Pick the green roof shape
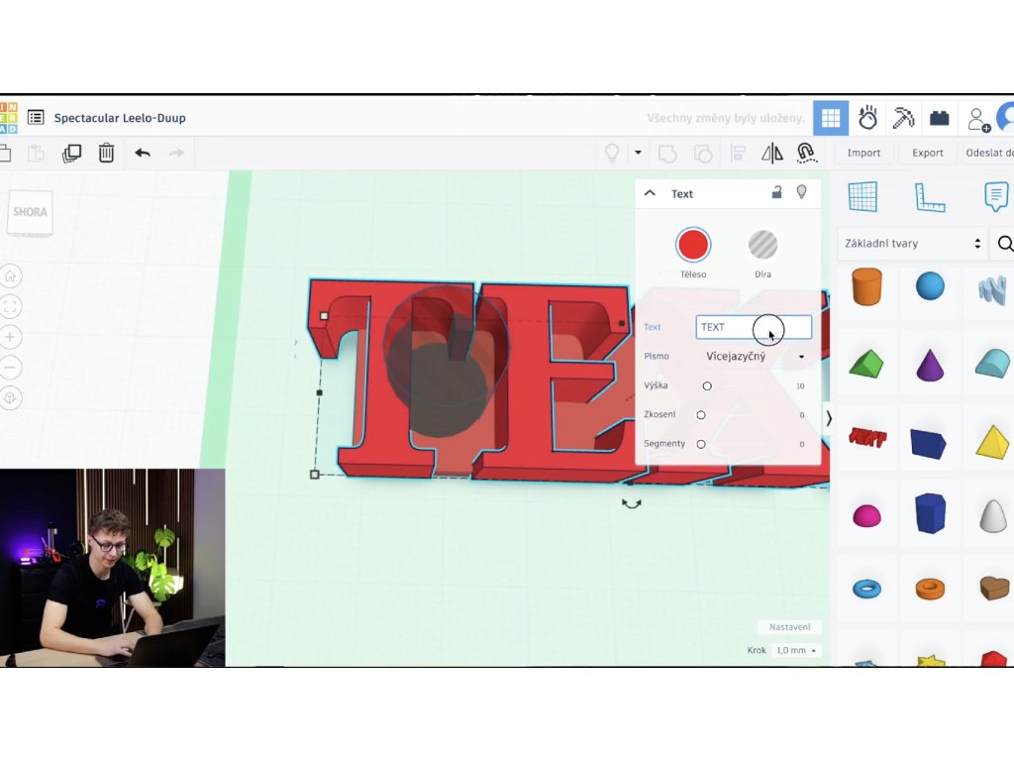Image resolution: width=1014 pixels, height=761 pixels. (x=866, y=363)
